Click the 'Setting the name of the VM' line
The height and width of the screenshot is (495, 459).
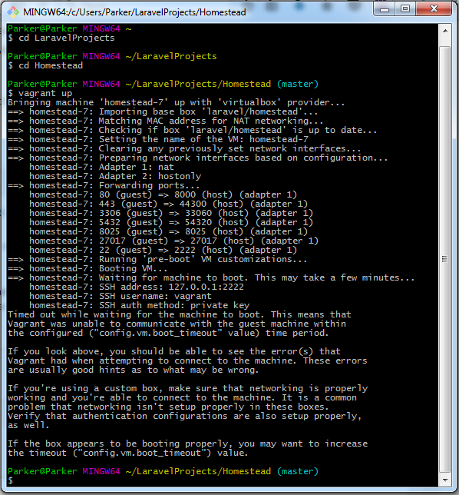[x=158, y=139]
